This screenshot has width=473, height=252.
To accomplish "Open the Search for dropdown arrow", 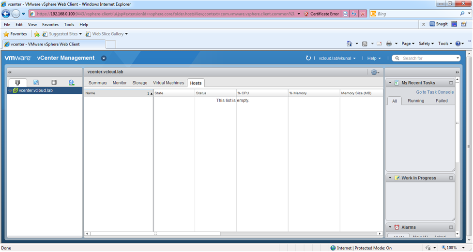I will pos(458,58).
